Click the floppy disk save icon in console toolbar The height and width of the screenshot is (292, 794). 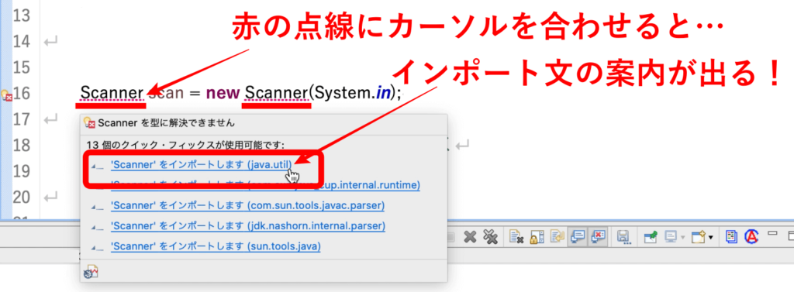click(x=624, y=237)
